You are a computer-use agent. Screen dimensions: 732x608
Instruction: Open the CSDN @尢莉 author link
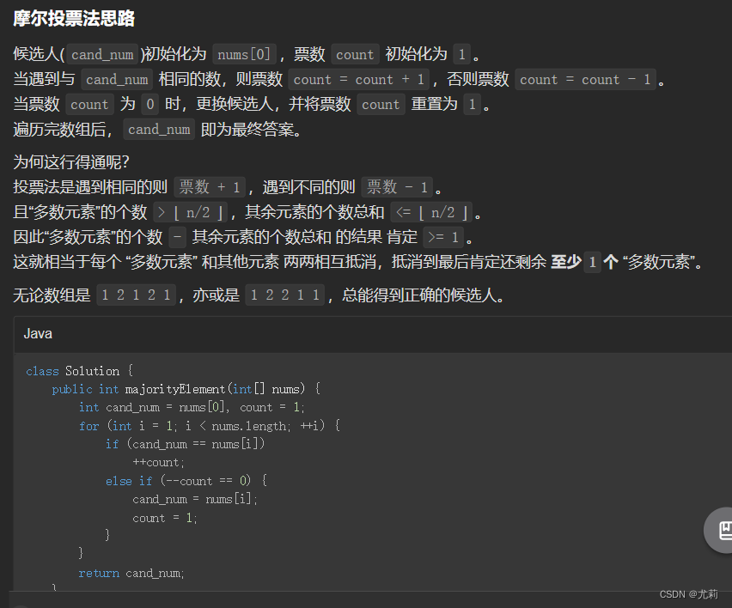coord(688,593)
